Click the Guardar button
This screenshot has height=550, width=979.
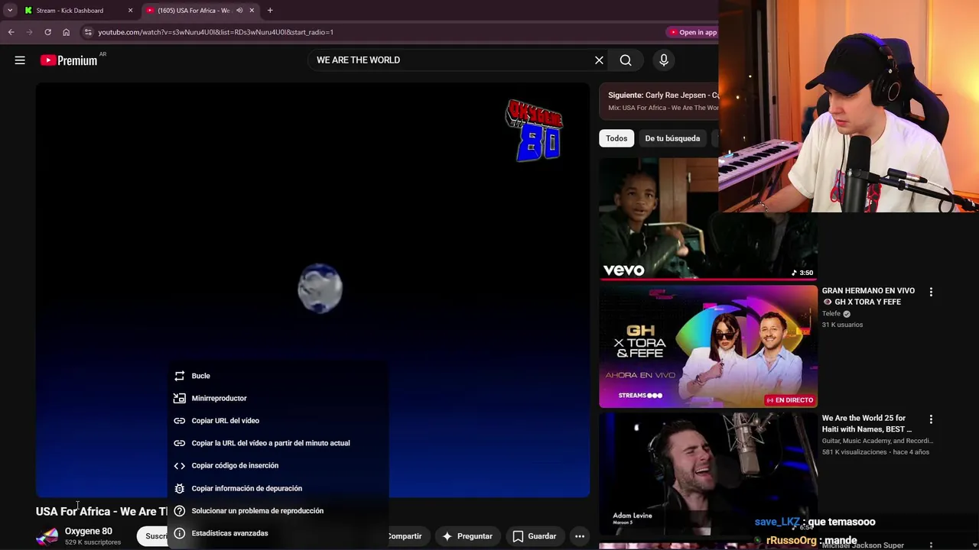[534, 536]
